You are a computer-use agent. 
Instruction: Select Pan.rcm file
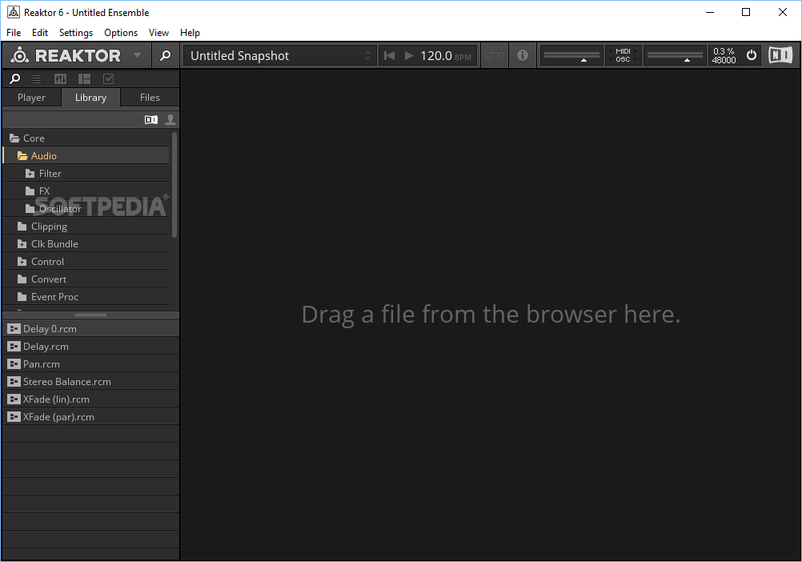click(x=90, y=364)
